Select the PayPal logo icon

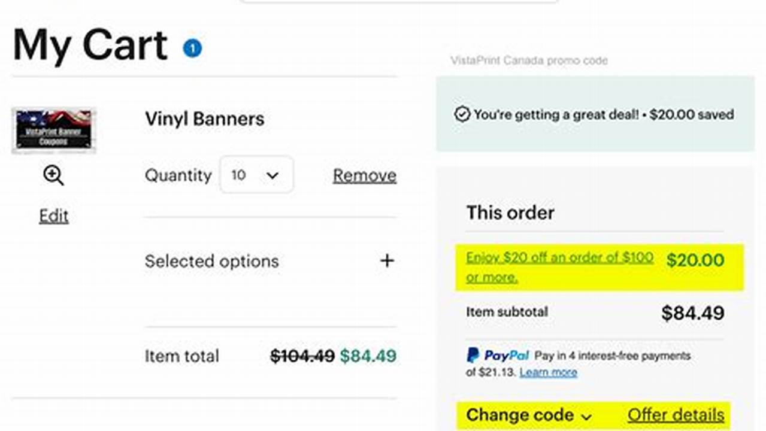[473, 356]
